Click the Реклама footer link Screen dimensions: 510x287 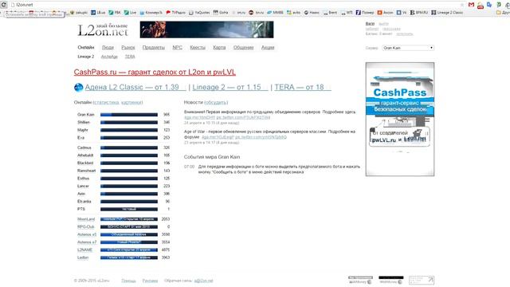pos(150,281)
